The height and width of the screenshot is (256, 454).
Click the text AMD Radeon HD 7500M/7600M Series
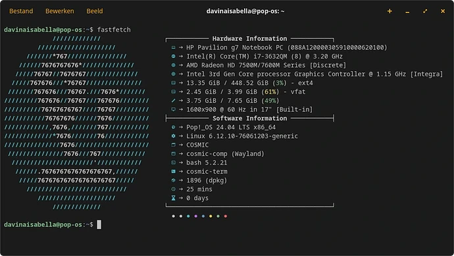pos(246,65)
